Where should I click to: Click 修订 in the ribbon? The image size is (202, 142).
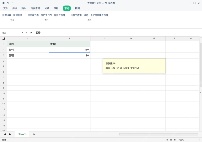pos(86,15)
